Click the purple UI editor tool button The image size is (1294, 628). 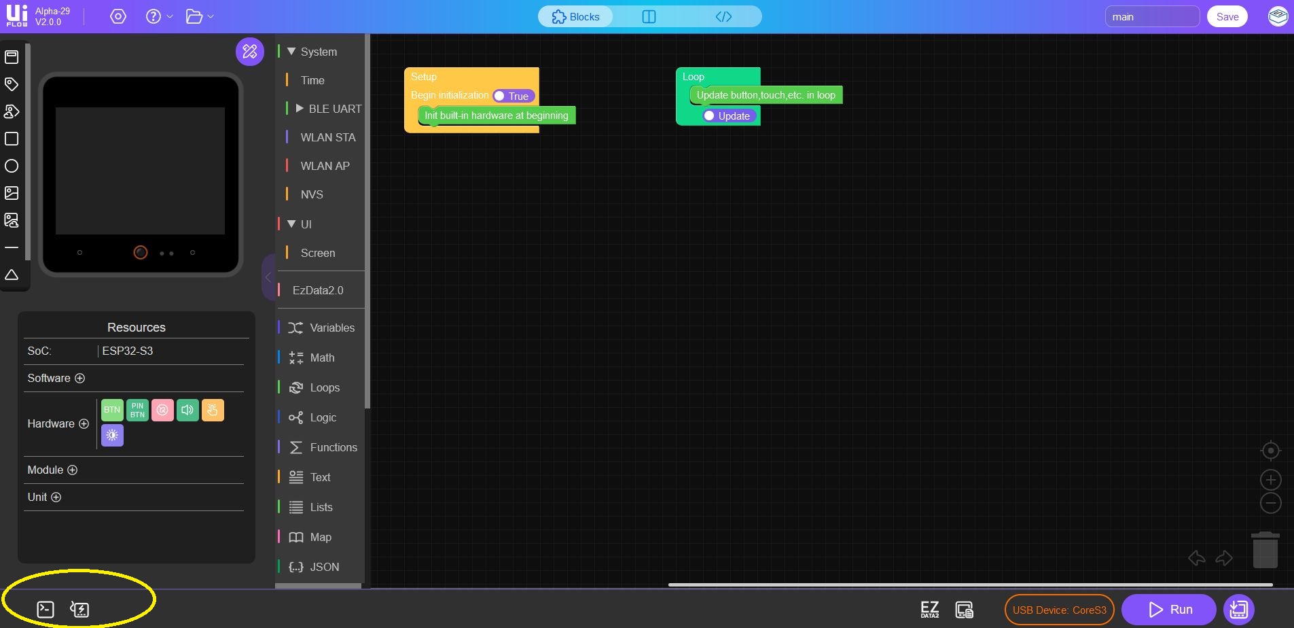(249, 52)
